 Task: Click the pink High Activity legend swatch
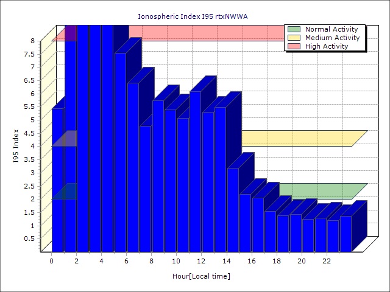(294, 46)
